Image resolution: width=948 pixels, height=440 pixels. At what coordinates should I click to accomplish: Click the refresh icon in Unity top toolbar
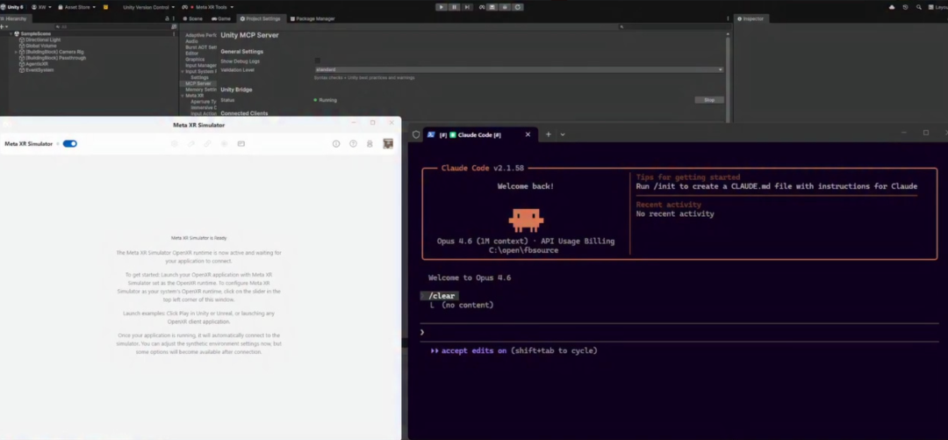click(x=518, y=7)
